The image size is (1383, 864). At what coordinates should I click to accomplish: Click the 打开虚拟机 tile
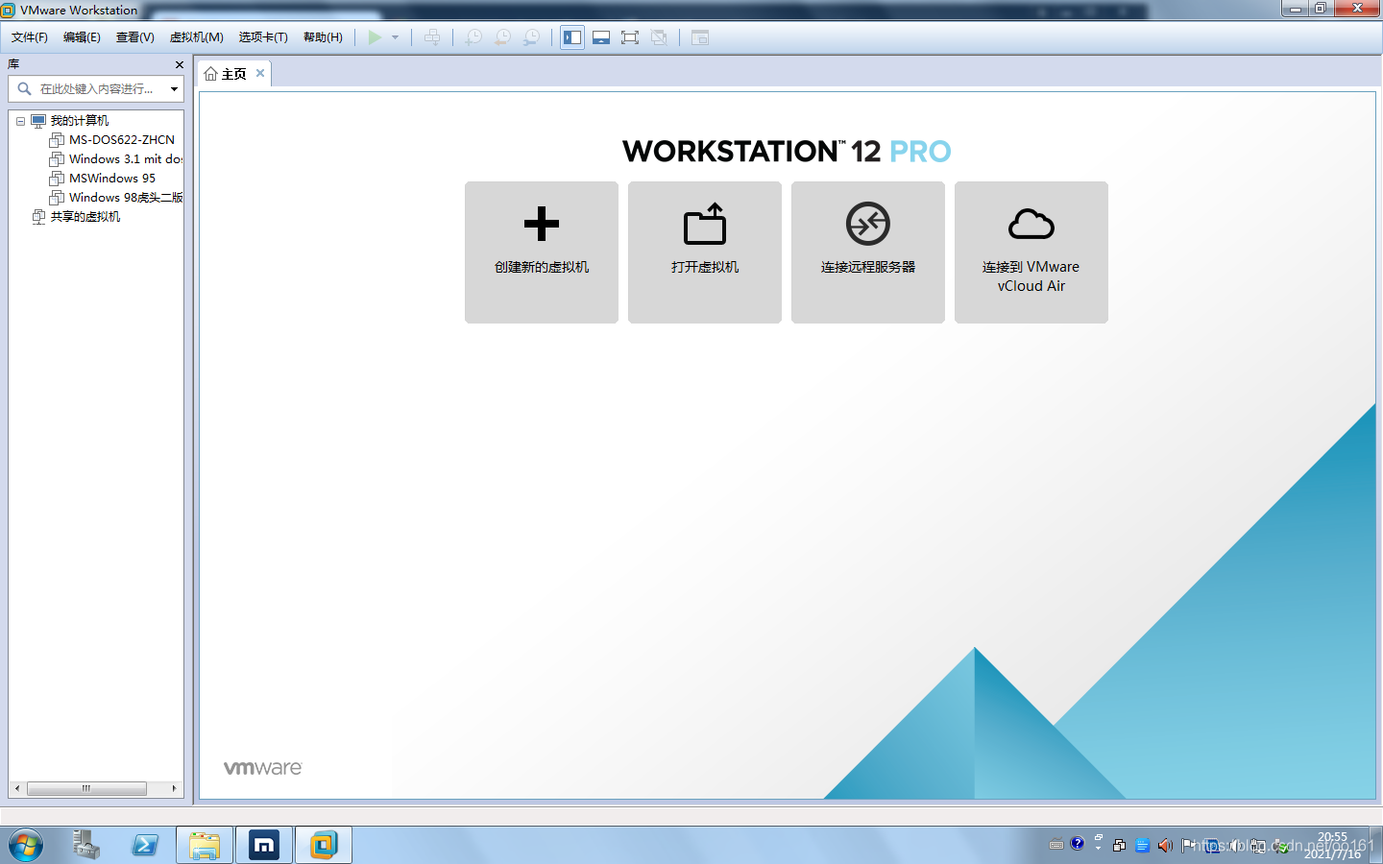coord(705,252)
